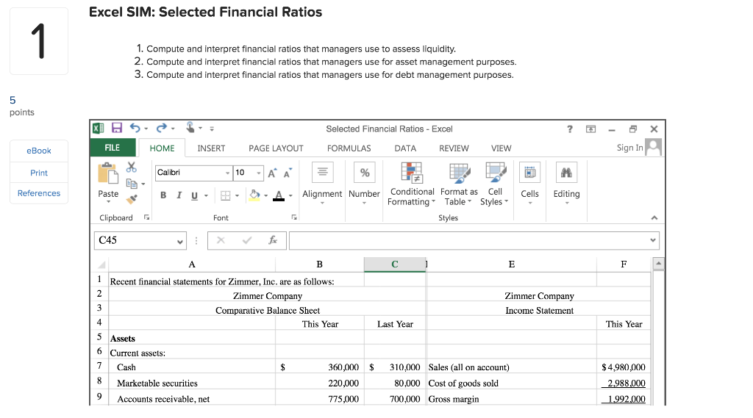Click the Alignment icon
Viewport: 753px width, 418px height.
pyautogui.click(x=322, y=172)
